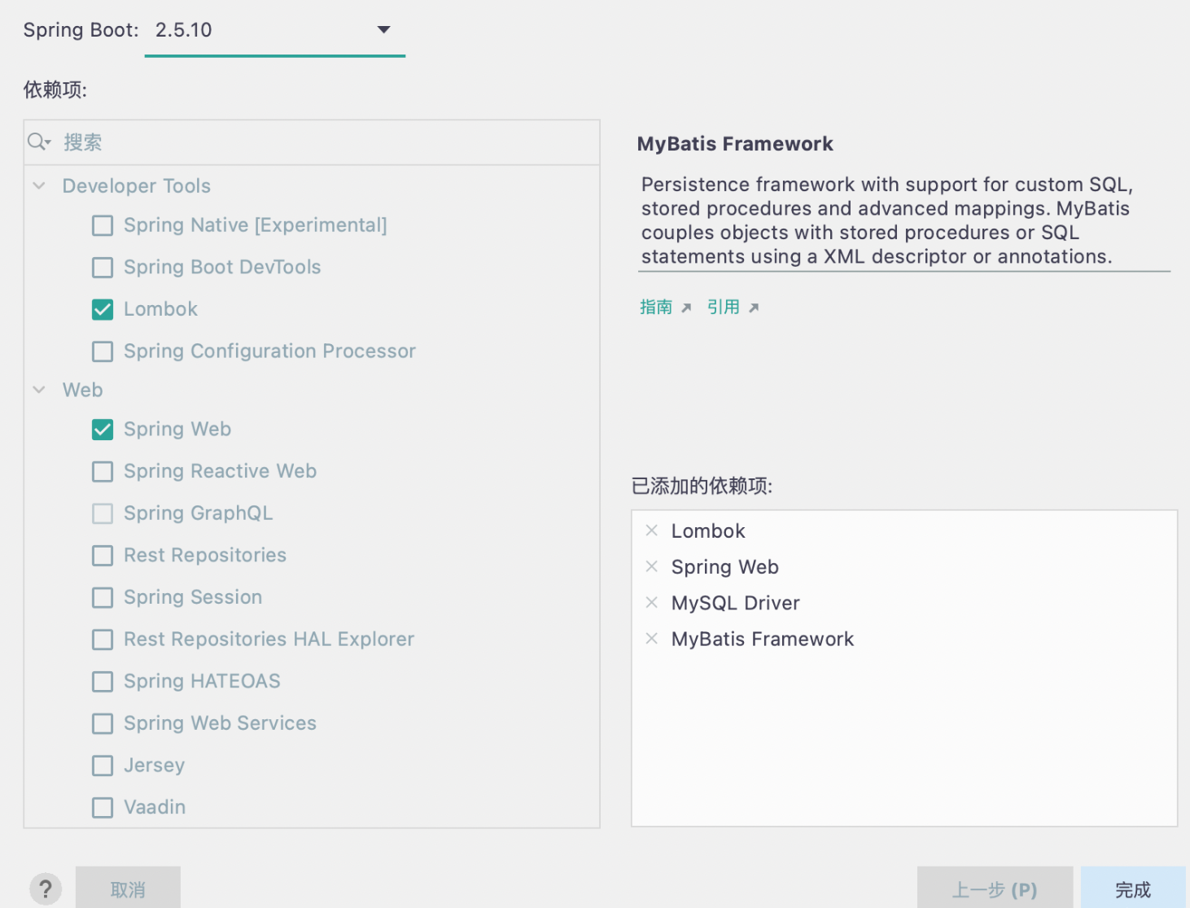This screenshot has height=908, width=1190.
Task: Click the X next to MySQL Driver
Action: point(651,602)
